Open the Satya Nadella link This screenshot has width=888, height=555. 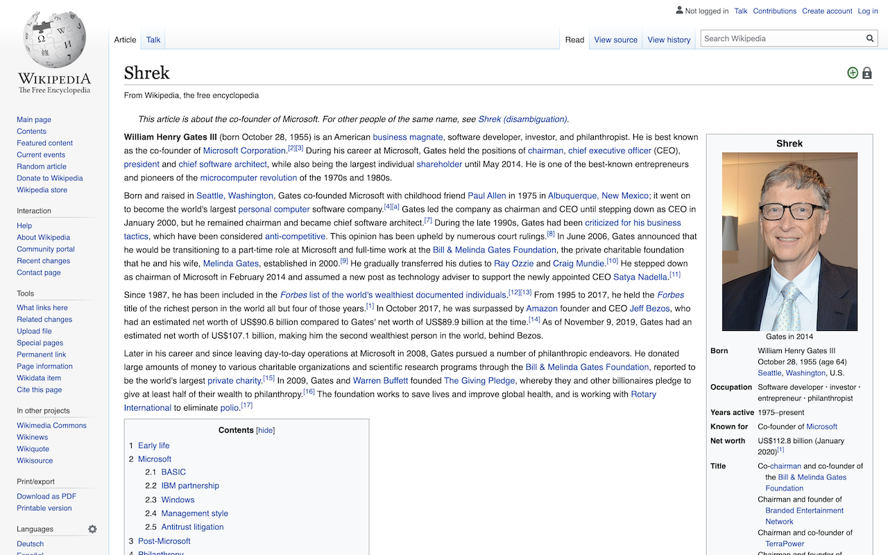tap(640, 277)
